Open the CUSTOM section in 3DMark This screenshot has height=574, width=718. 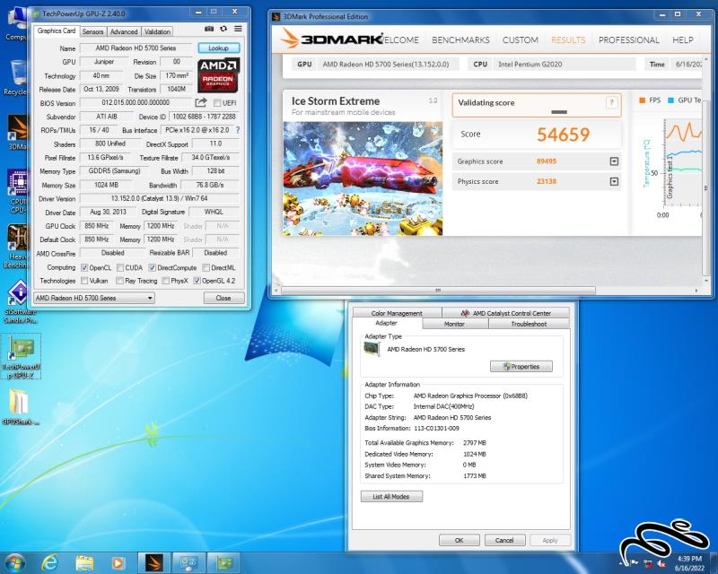click(521, 39)
